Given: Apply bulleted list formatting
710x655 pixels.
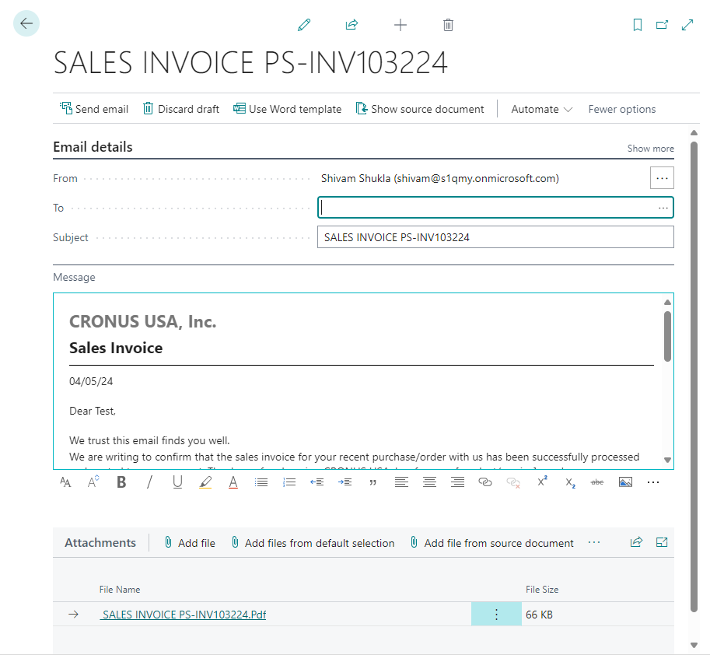Looking at the screenshot, I should click(x=261, y=482).
